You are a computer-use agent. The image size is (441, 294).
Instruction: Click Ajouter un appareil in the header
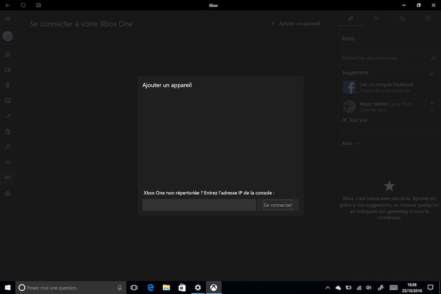pyautogui.click(x=295, y=24)
